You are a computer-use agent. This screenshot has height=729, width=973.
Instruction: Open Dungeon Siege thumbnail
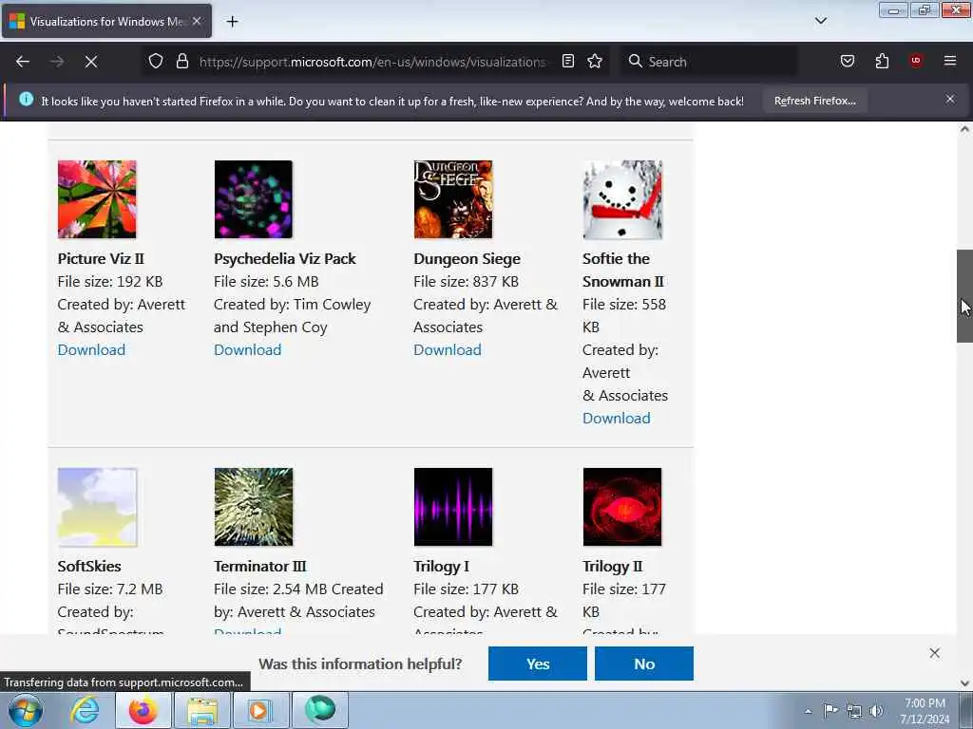pyautogui.click(x=453, y=199)
